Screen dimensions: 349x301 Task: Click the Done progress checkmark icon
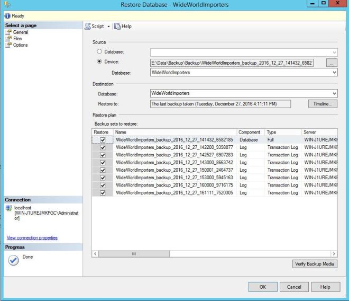pos(13,260)
